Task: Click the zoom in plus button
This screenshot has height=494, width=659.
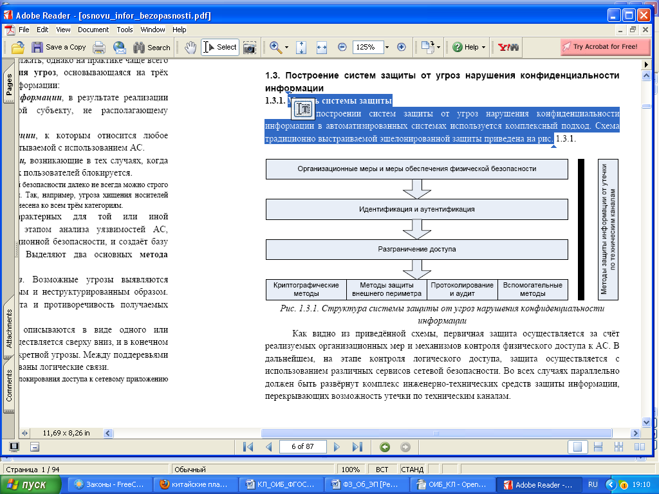Action: coord(402,47)
